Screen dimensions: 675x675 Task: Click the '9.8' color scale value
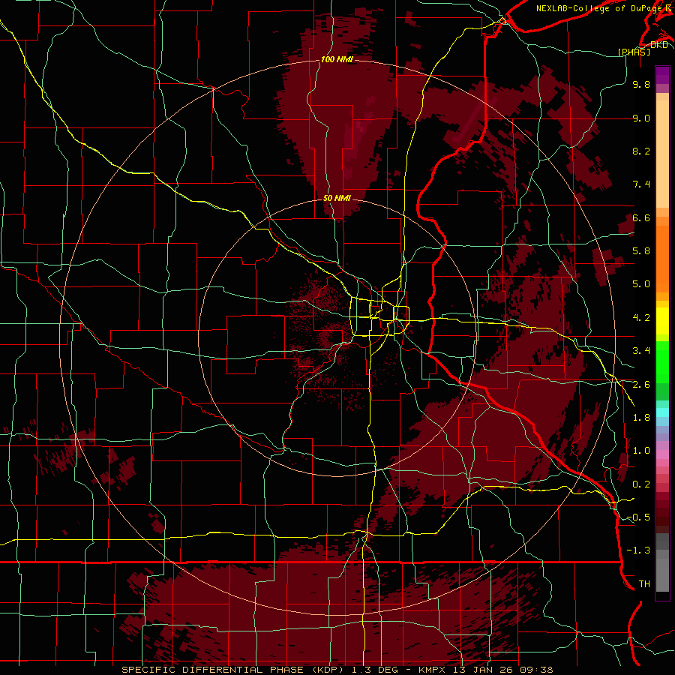(641, 84)
